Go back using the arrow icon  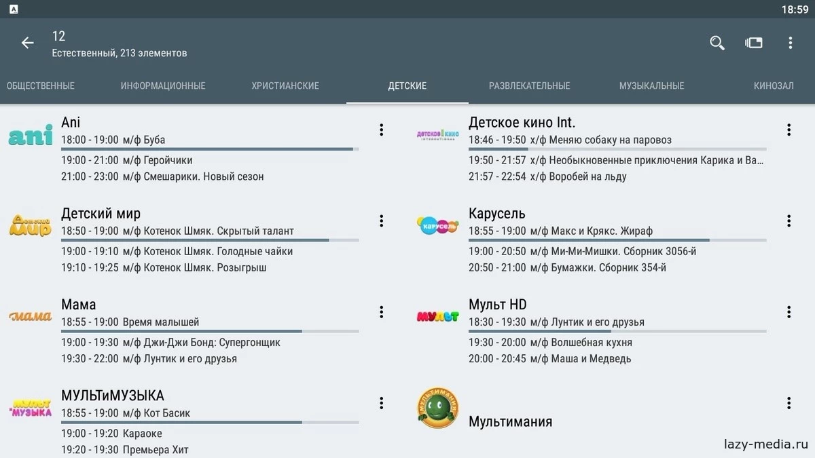point(27,43)
